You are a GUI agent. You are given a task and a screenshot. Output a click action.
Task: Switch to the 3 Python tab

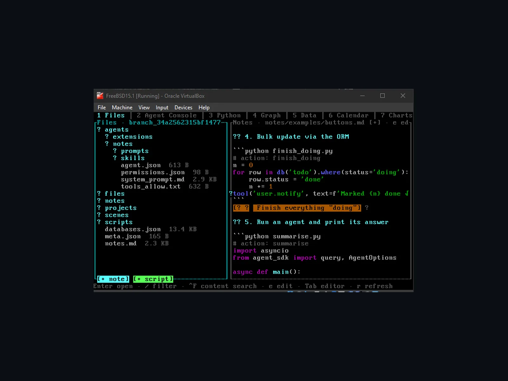point(224,115)
